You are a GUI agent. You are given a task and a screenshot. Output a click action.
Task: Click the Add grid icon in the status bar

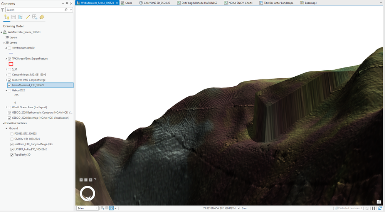coord(103,208)
